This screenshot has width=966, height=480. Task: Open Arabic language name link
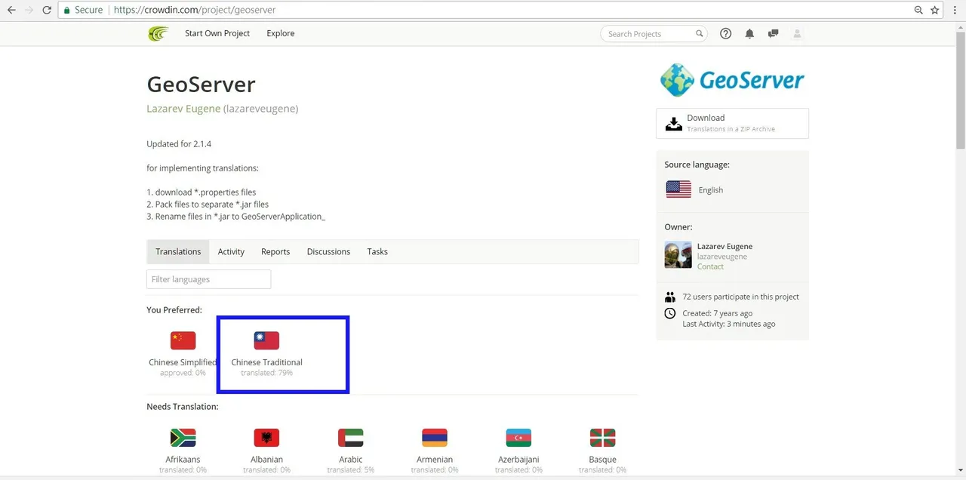[351, 459]
